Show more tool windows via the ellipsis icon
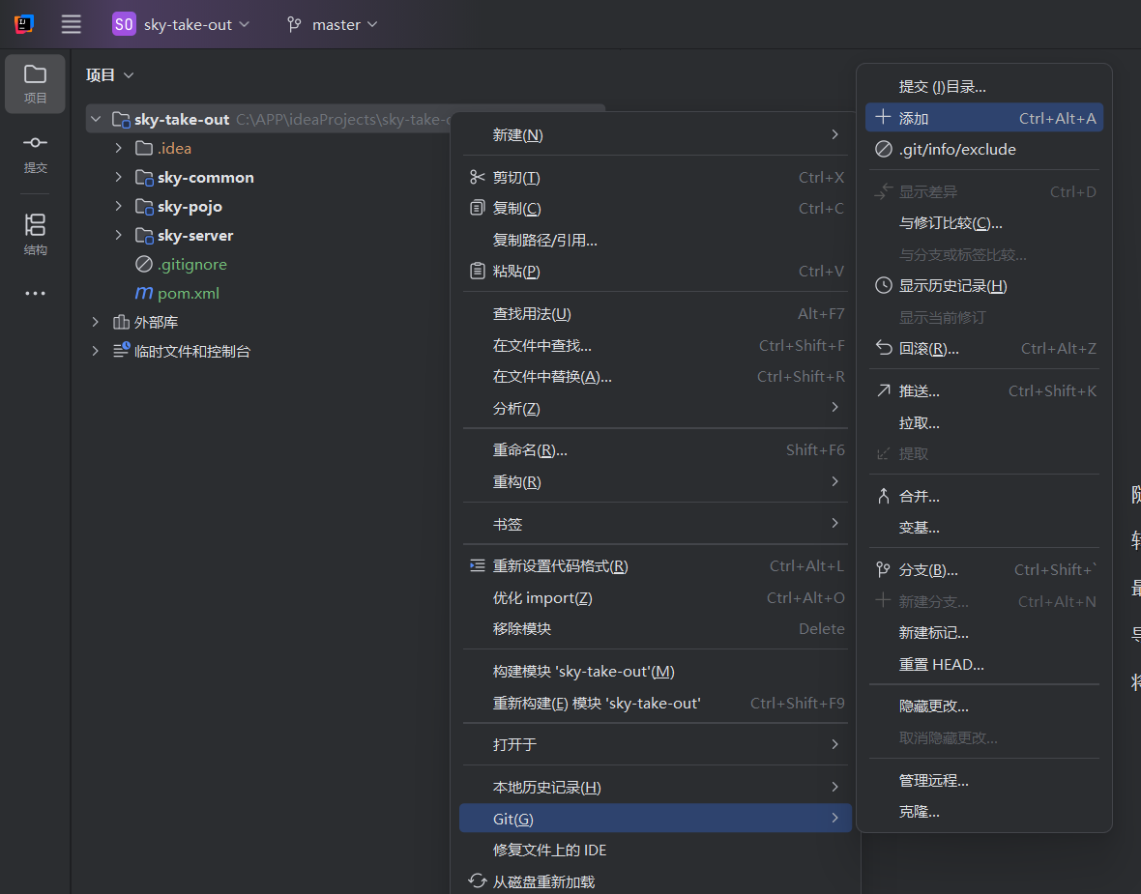This screenshot has width=1141, height=894. tap(35, 293)
